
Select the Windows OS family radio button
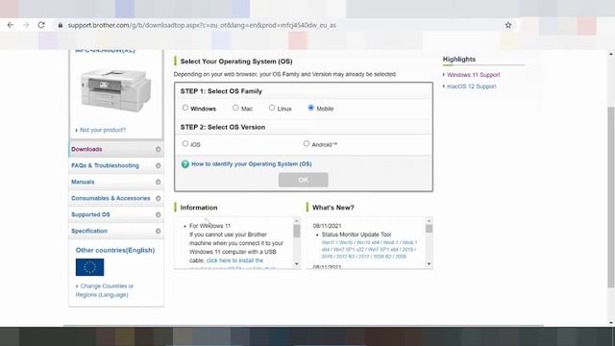(x=185, y=108)
